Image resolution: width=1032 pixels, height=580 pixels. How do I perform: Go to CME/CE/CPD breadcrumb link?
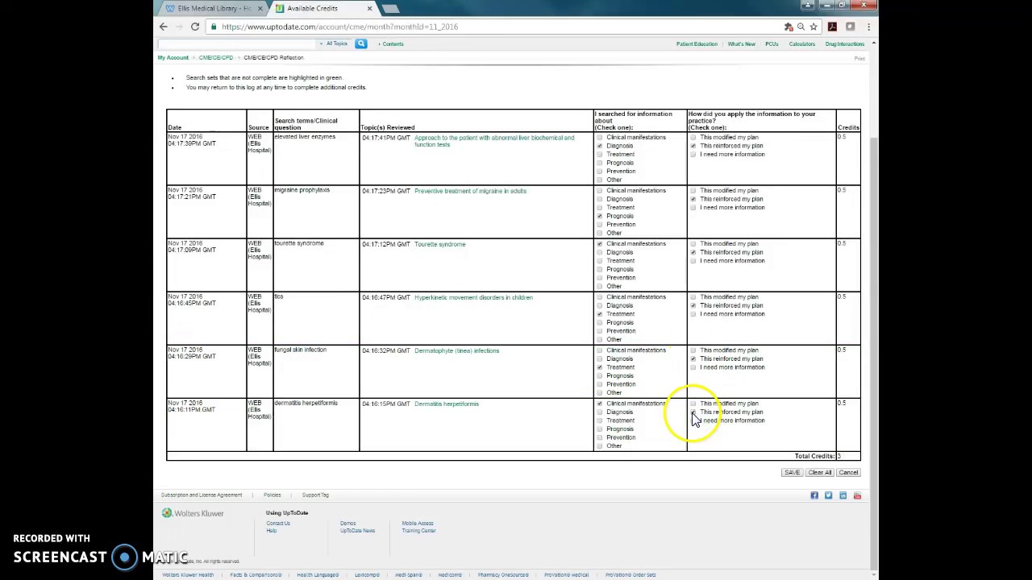[x=216, y=58]
